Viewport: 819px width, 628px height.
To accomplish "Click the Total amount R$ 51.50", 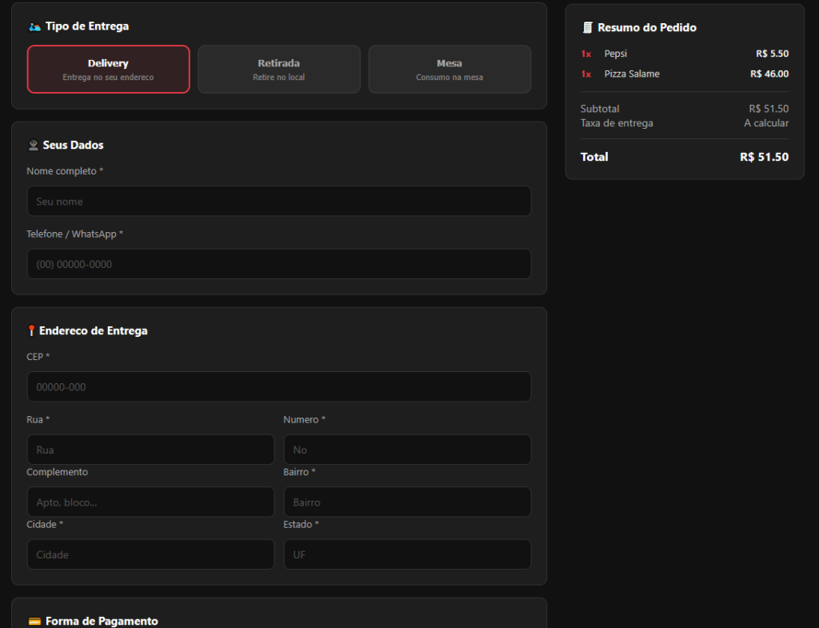I will point(764,157).
